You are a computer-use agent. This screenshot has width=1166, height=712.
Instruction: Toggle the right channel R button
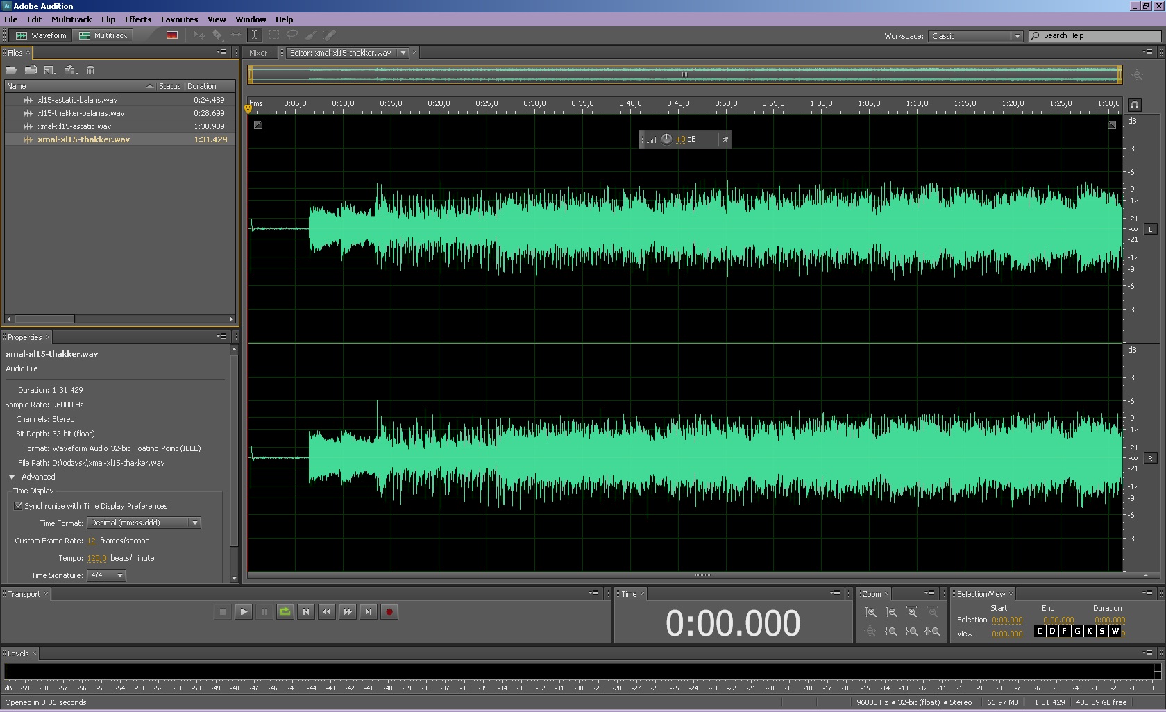click(x=1150, y=459)
